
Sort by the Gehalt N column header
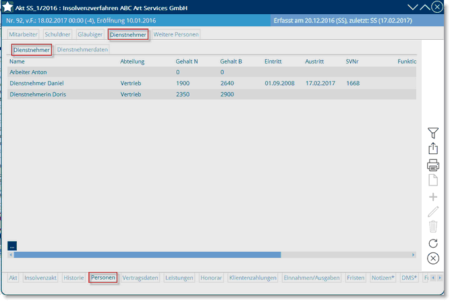click(187, 61)
